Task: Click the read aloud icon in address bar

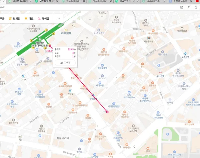Action: [x=189, y=7]
